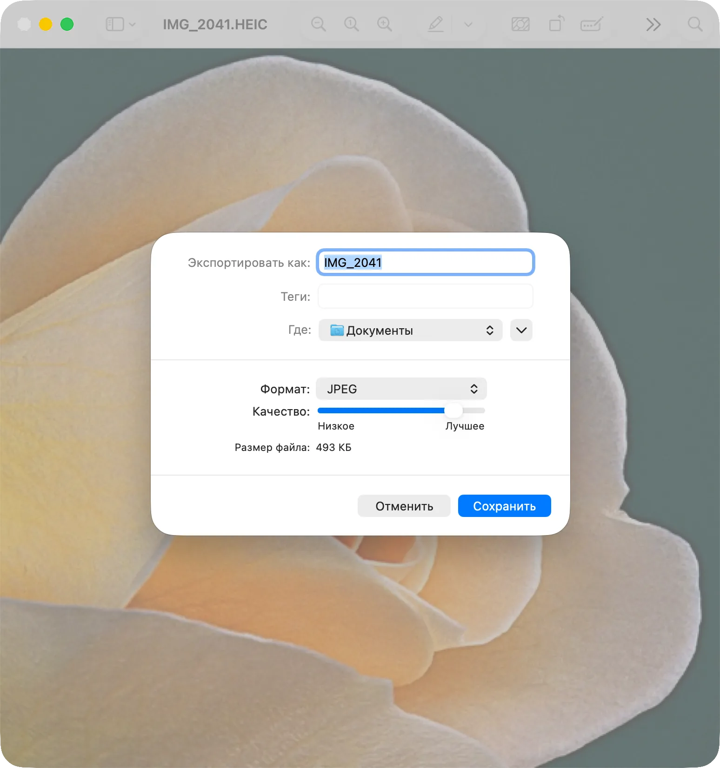720x768 pixels.
Task: Expand the full file browser chevron
Action: point(521,330)
